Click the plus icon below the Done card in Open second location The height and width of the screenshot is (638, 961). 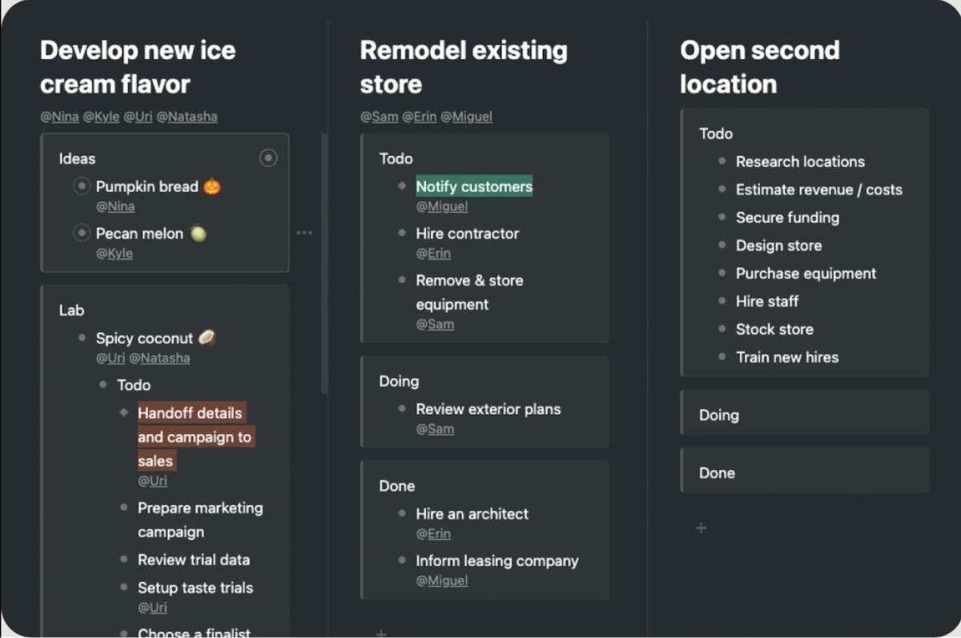coord(701,528)
